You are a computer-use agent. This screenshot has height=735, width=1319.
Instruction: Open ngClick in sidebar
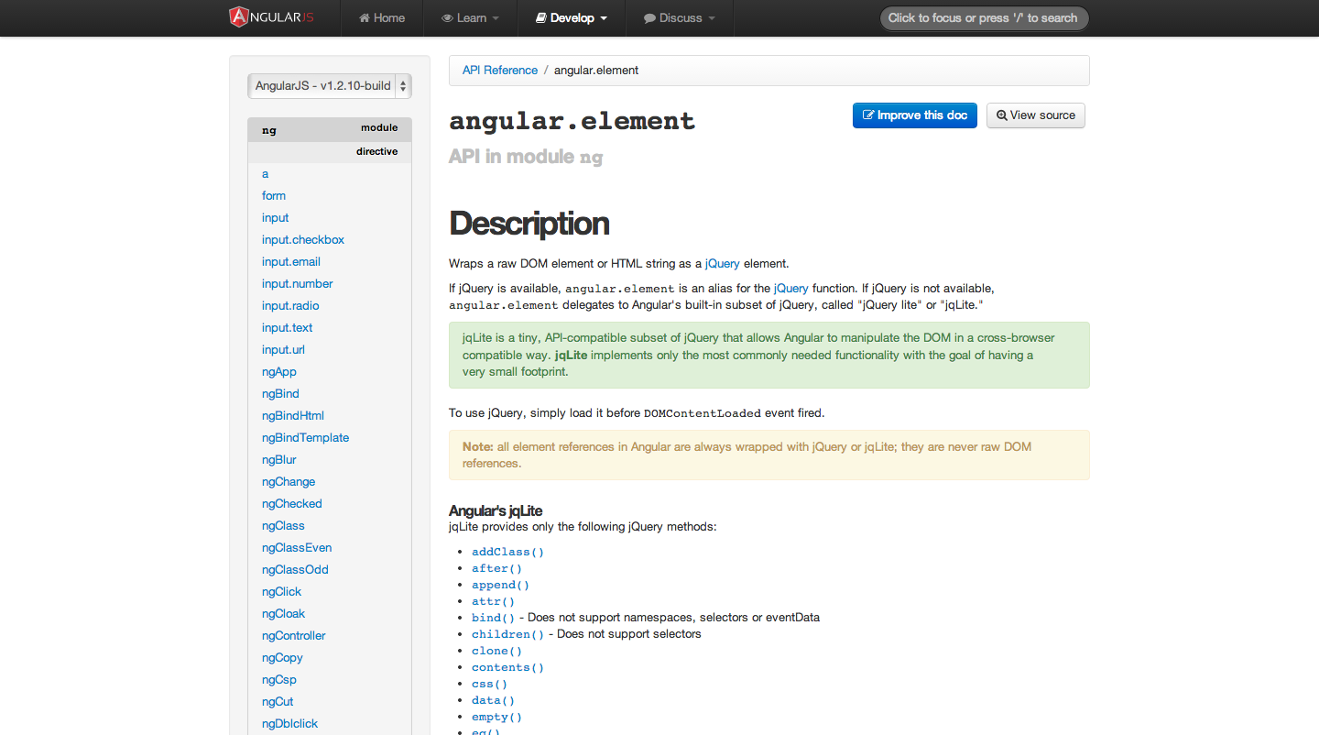[282, 592]
